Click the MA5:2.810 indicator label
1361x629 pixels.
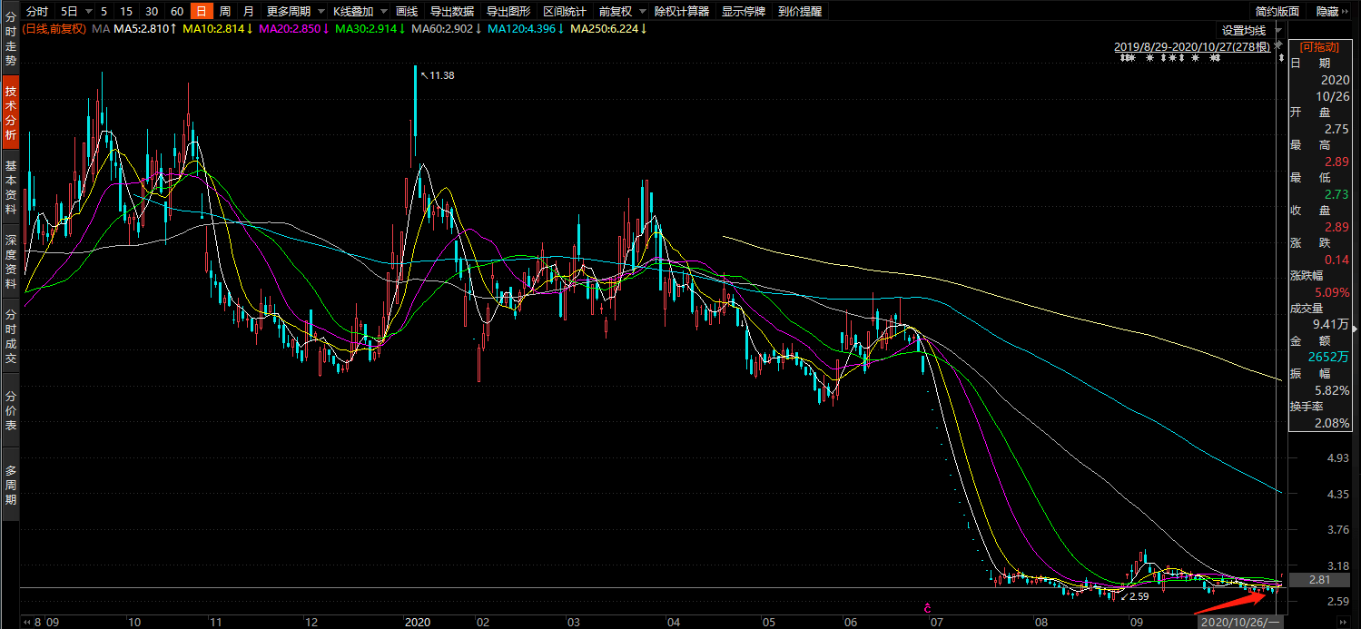coord(145,30)
